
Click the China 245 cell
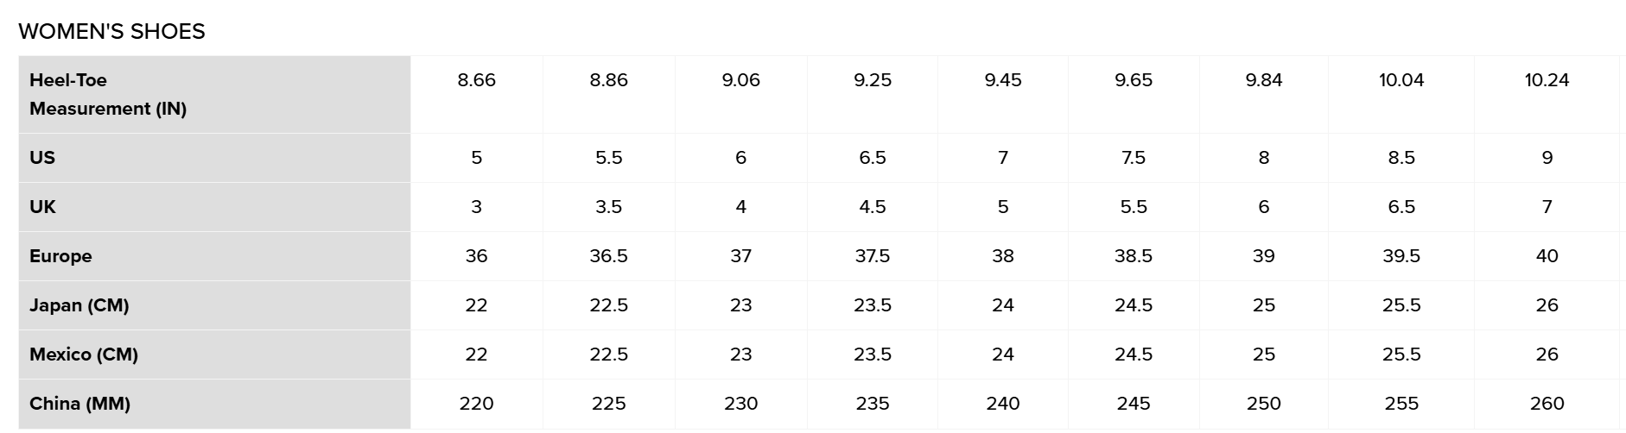1134,404
